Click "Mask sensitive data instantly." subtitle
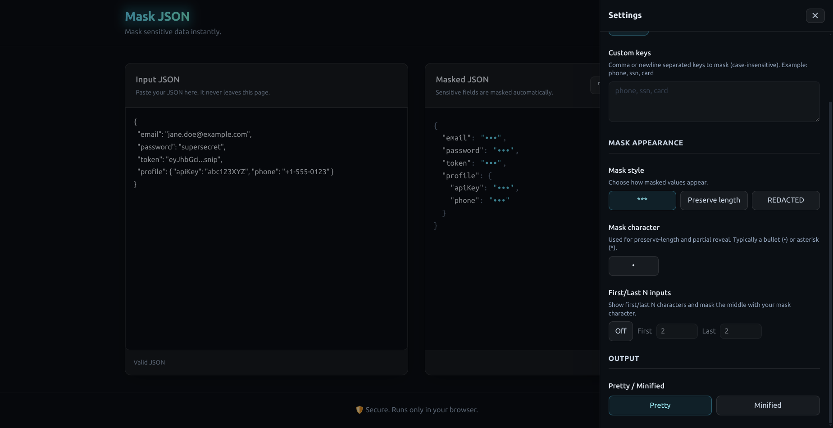833x428 pixels. click(173, 32)
